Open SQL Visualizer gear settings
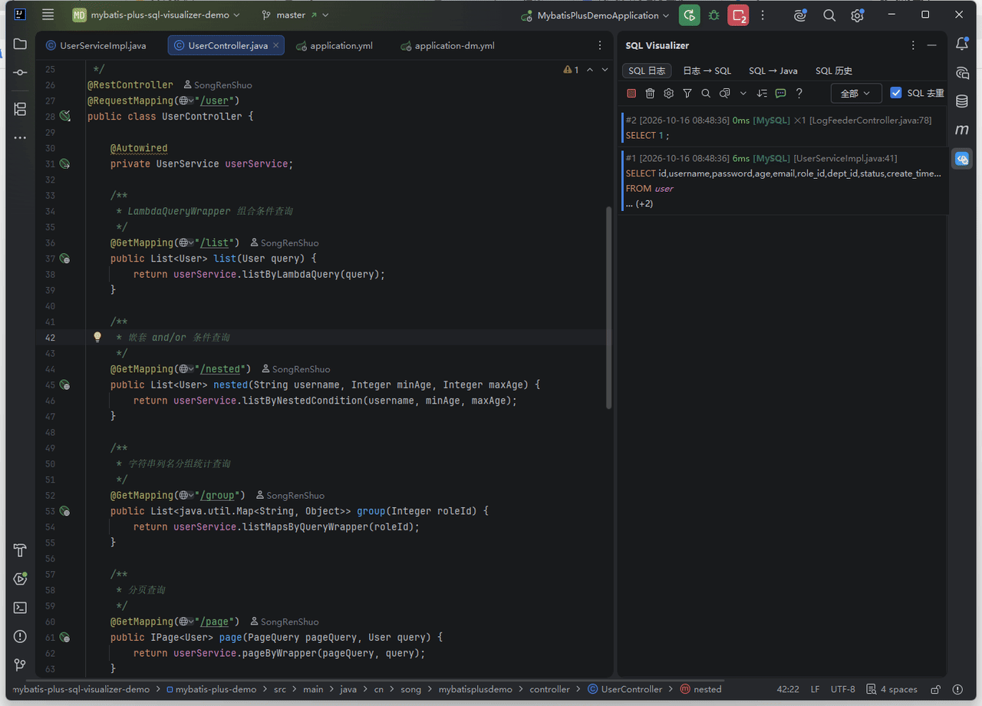Image resolution: width=982 pixels, height=706 pixels. [x=668, y=93]
